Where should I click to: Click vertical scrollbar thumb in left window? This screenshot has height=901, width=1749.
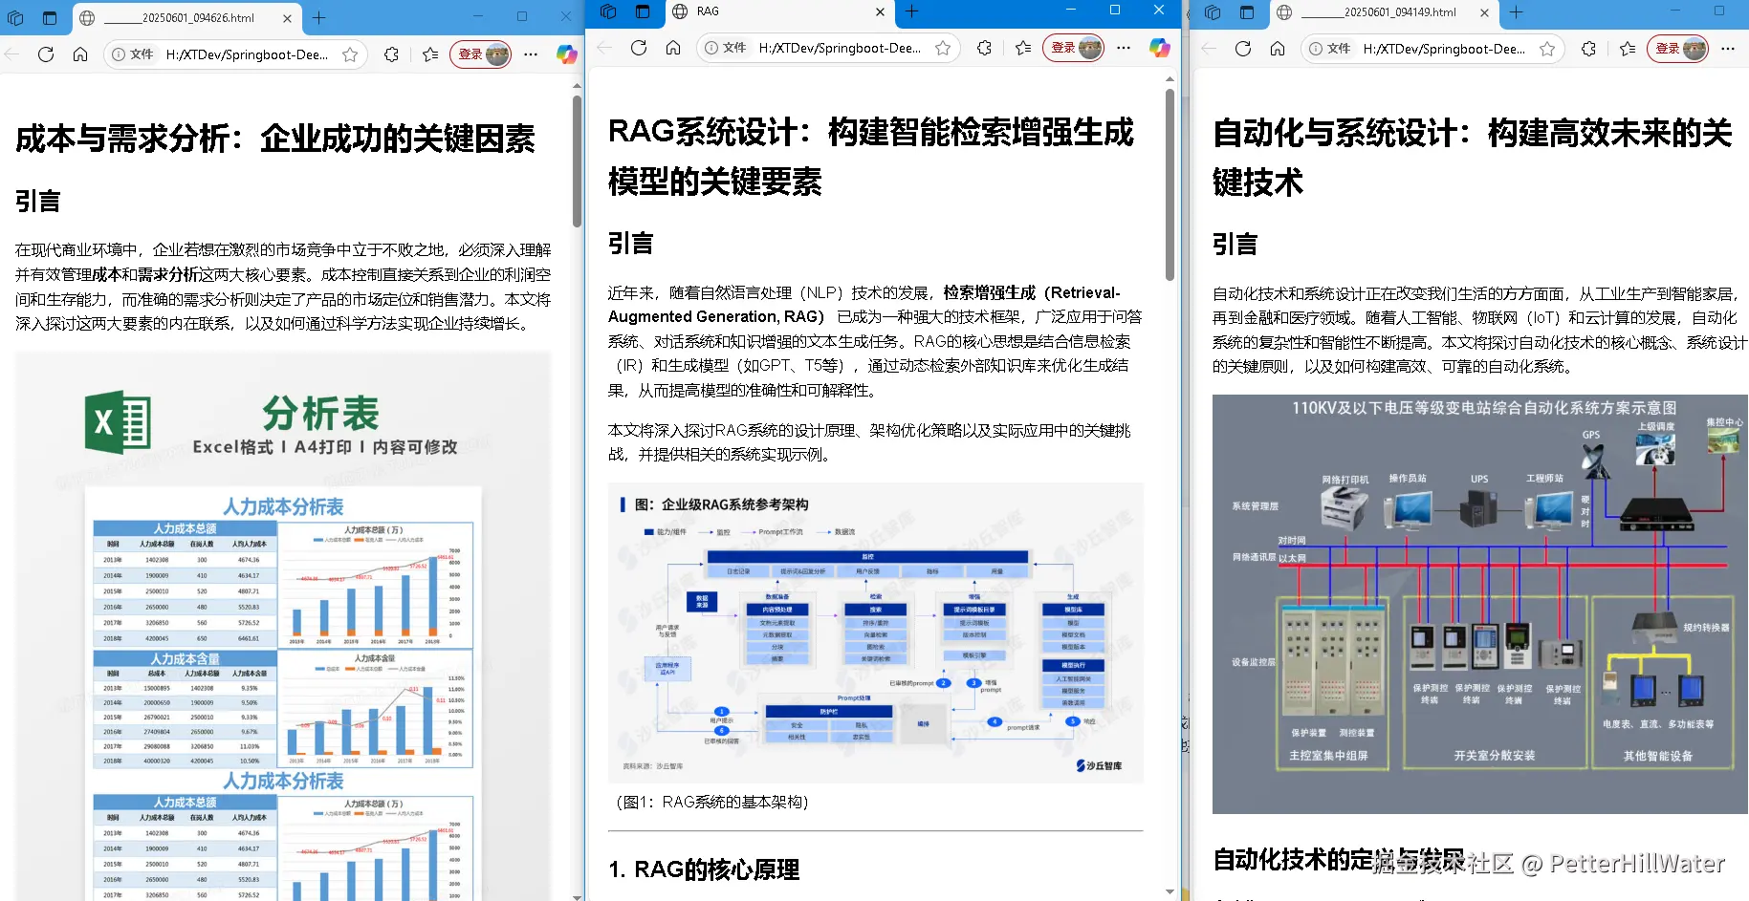[x=577, y=161]
